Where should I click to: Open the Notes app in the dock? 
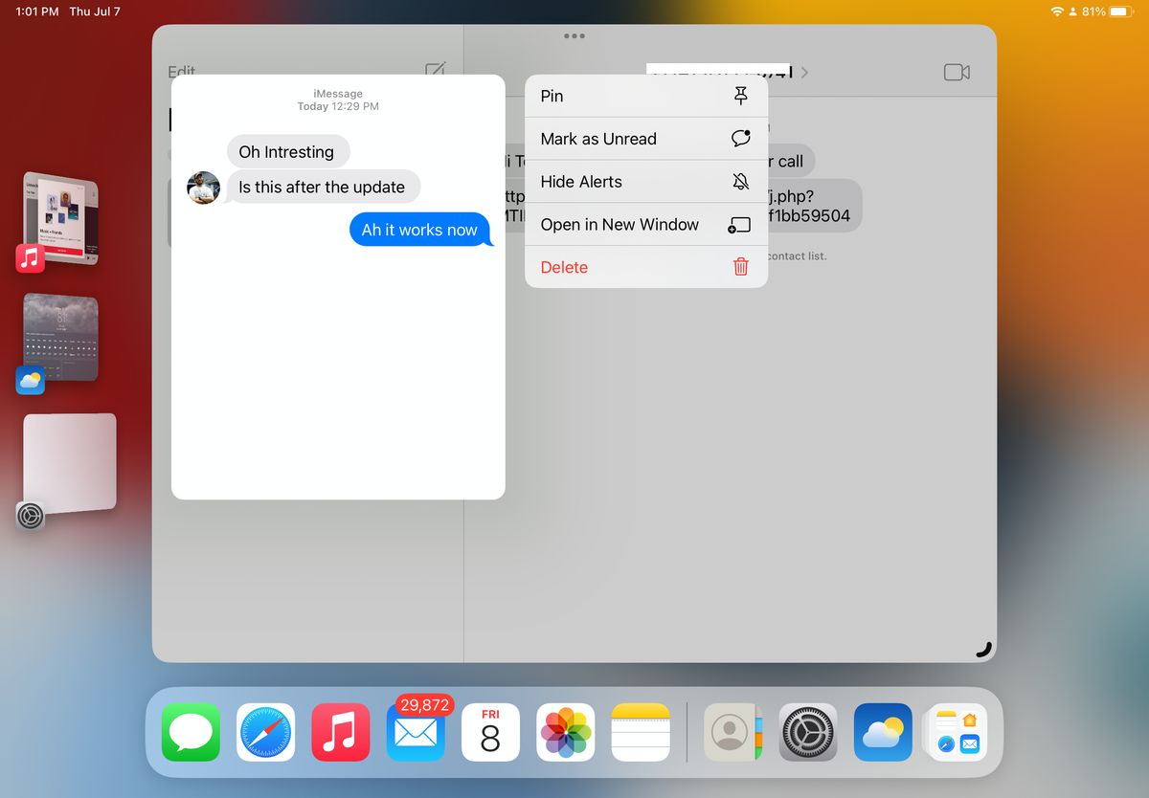[x=640, y=731]
